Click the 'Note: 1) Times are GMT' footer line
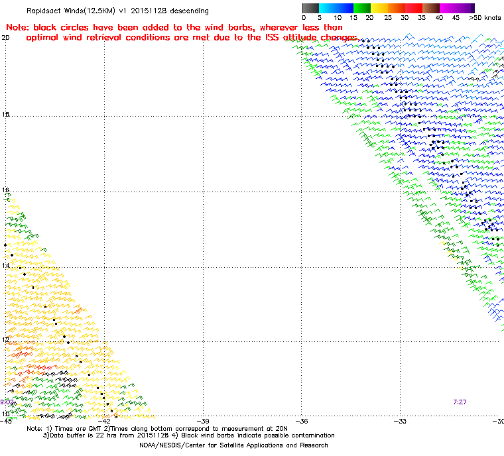Viewport: 504px width, 456px height. [x=157, y=429]
